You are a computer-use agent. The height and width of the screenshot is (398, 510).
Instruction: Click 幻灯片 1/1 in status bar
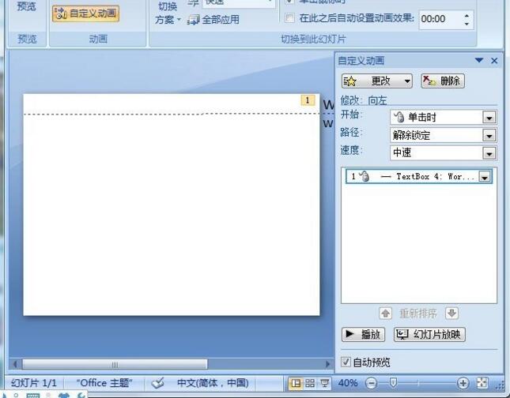(34, 383)
